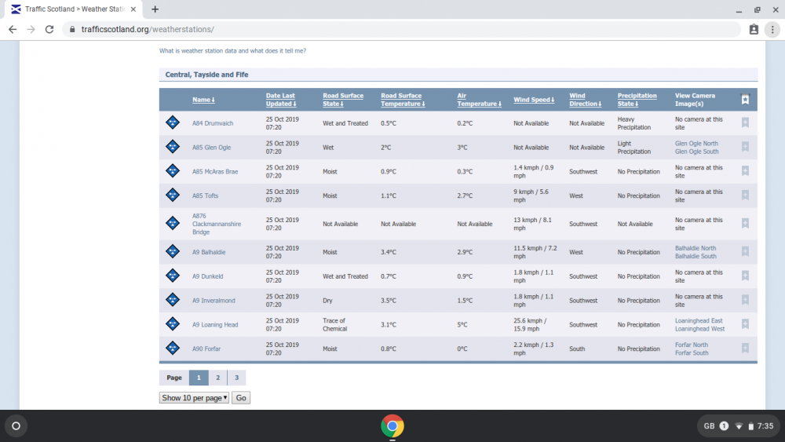The height and width of the screenshot is (442, 785).
Task: Go back in browser history
Action: [13, 29]
